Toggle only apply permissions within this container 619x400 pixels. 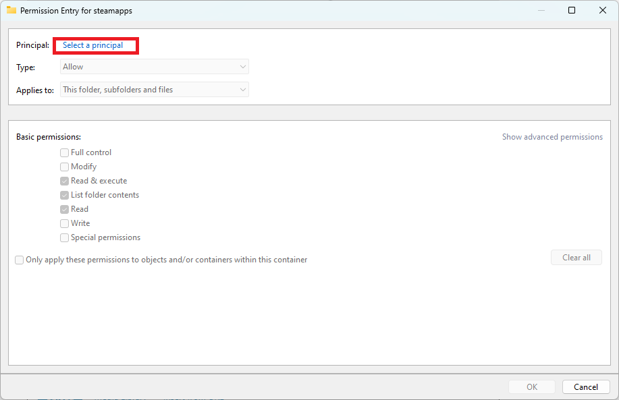coord(19,260)
